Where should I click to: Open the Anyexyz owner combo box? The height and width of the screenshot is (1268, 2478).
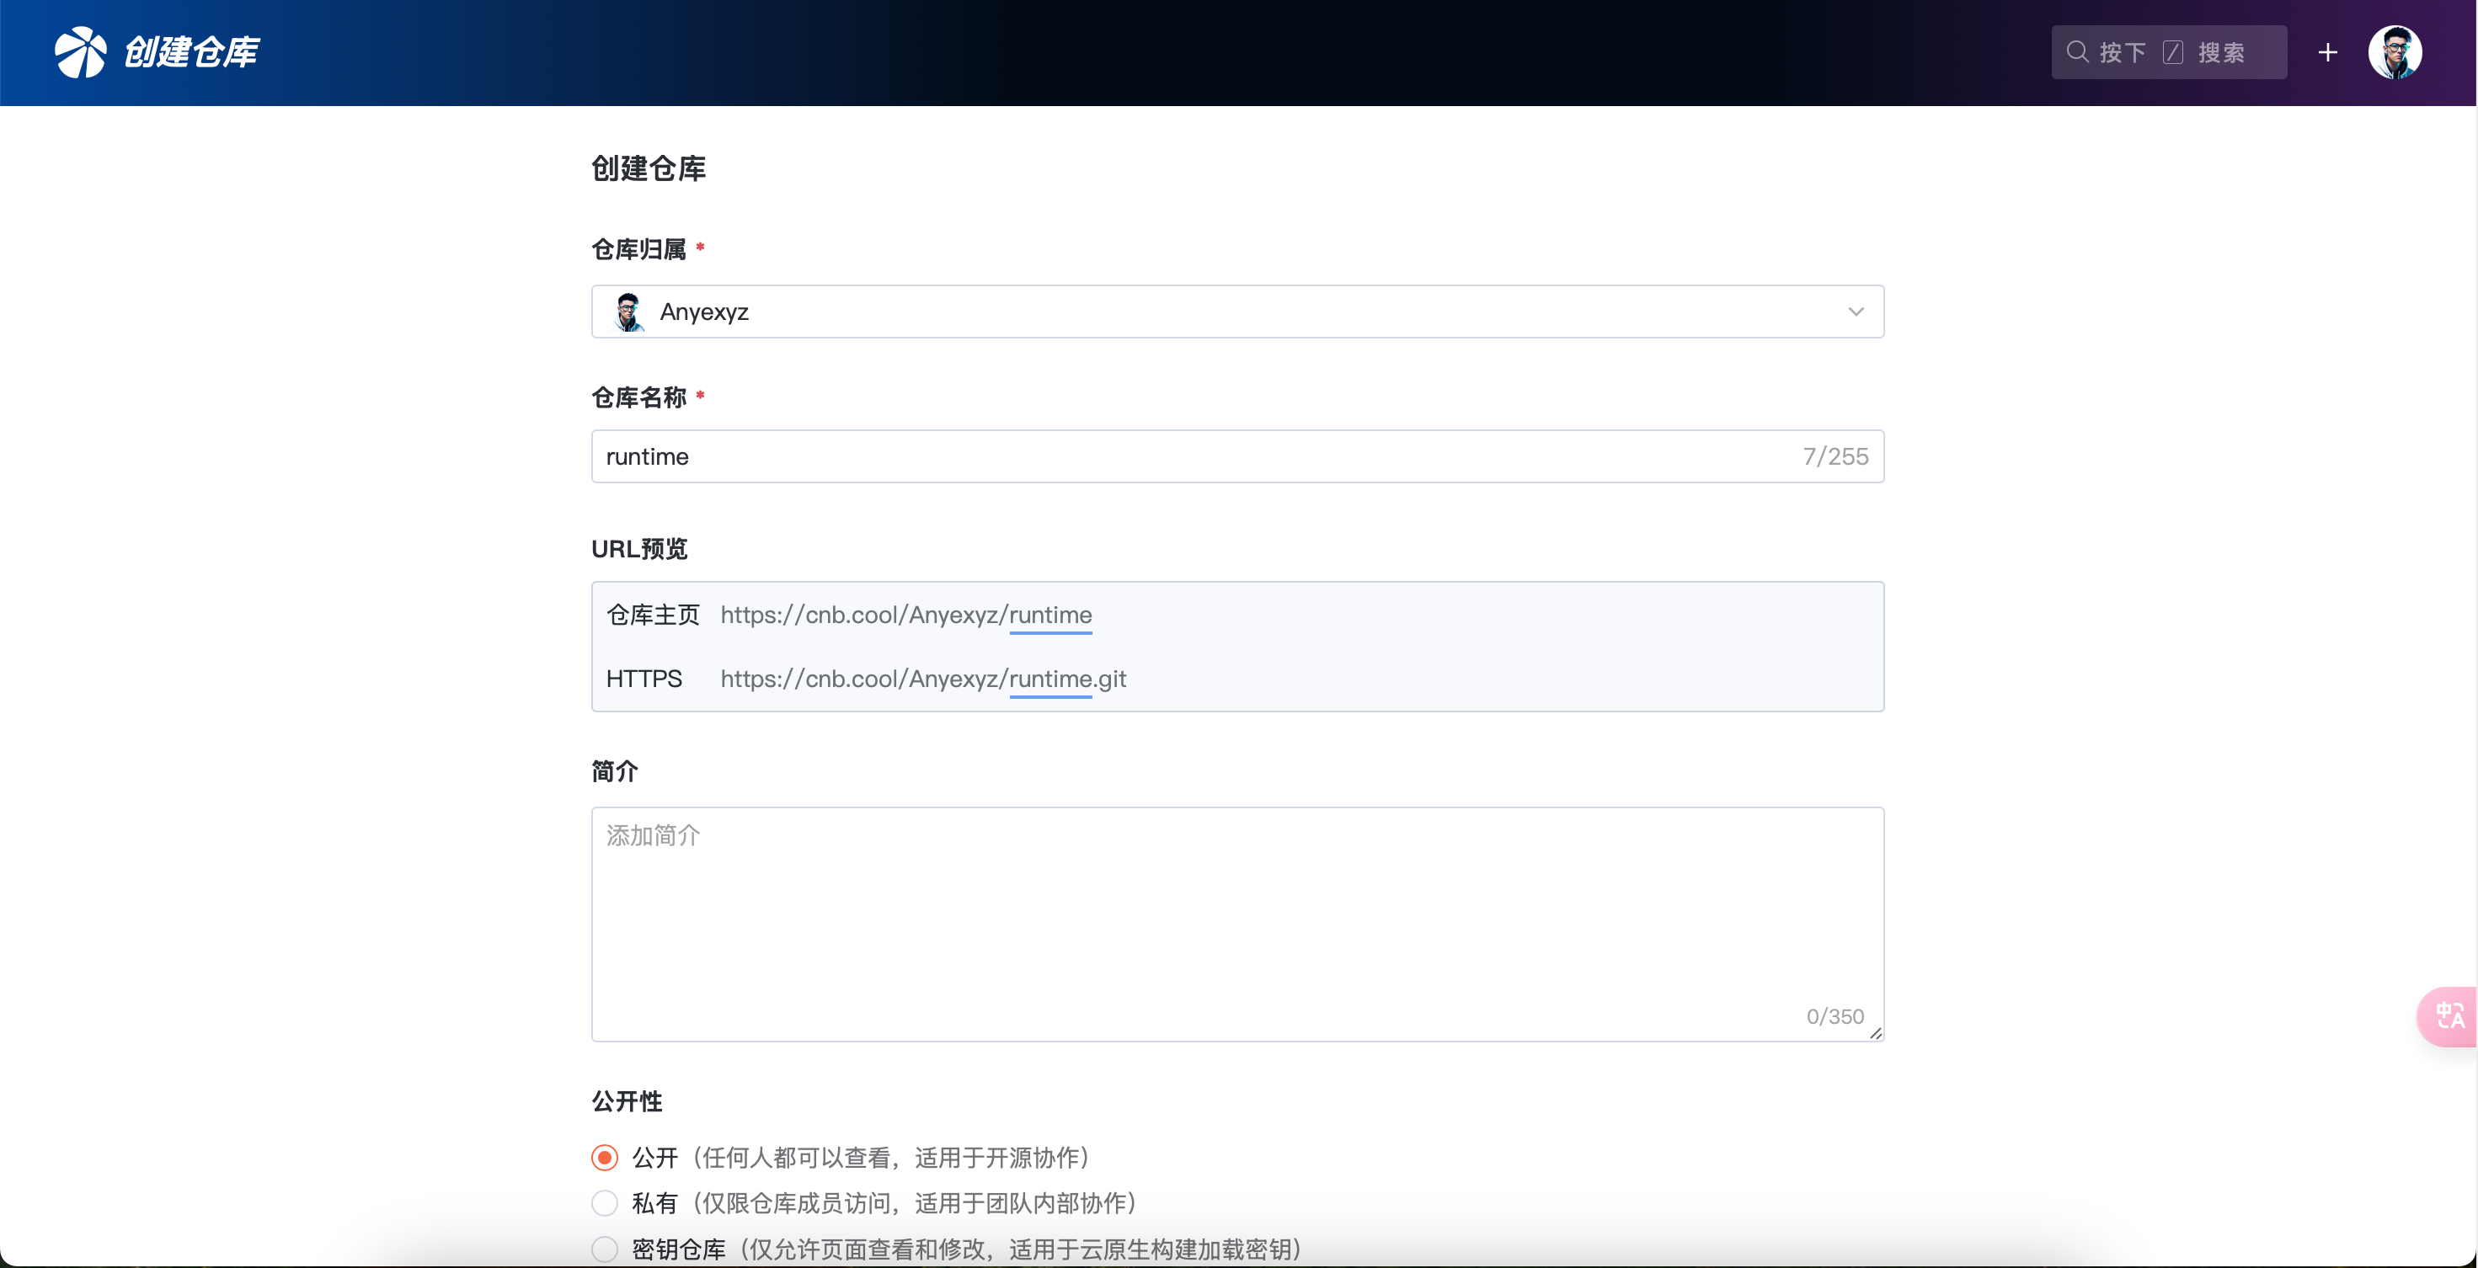(x=1237, y=312)
